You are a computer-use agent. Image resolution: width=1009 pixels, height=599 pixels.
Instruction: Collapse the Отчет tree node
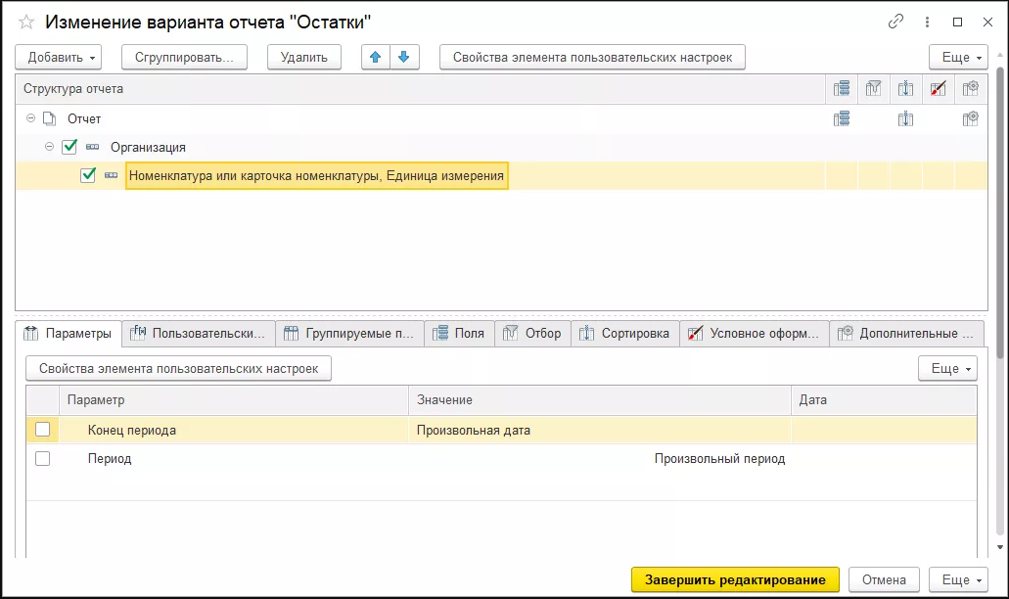30,118
